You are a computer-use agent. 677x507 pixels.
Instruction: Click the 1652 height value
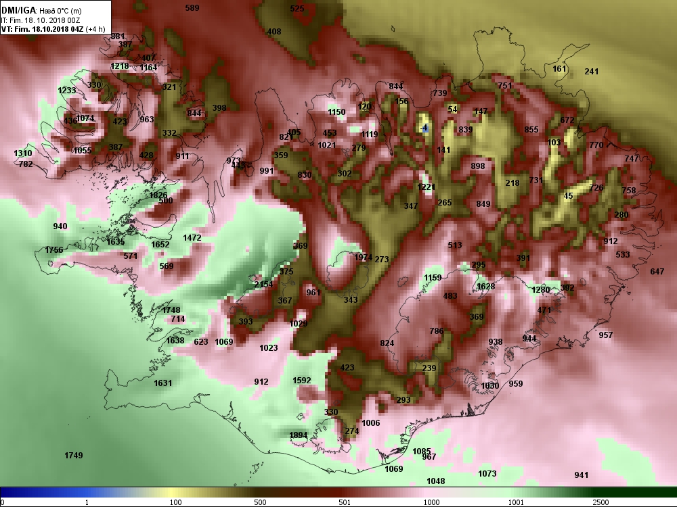pyautogui.click(x=160, y=245)
